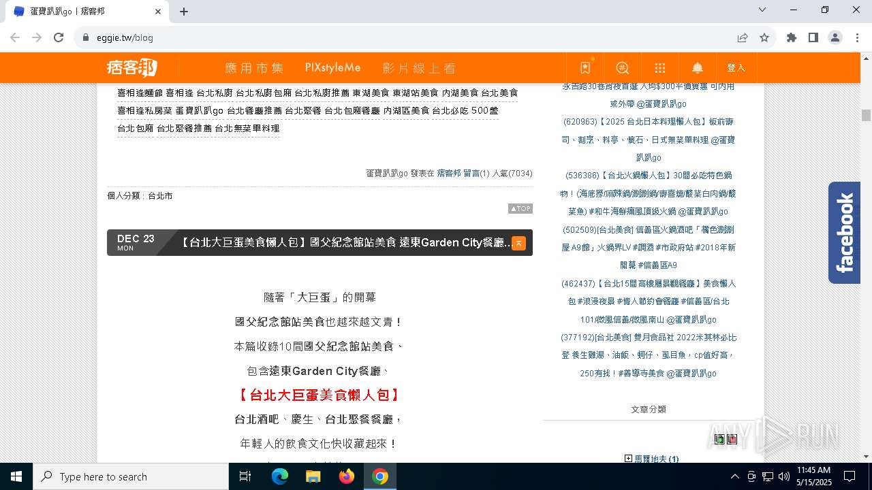
Task: Open the DEC 23 台北大巨蛋美食懶人包 post title
Action: (346, 243)
